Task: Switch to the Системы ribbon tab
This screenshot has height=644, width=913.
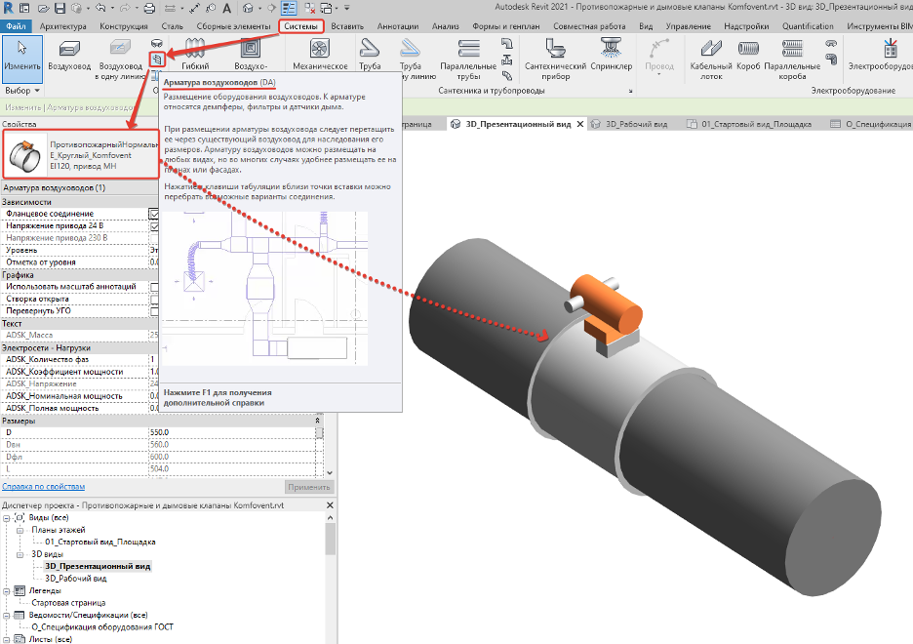Action: (301, 26)
